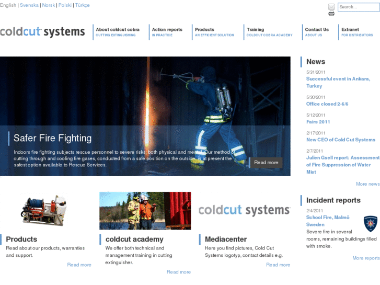Click the 2/4/2011 incident date
Viewport: 380px width, 285px height.
tap(314, 211)
